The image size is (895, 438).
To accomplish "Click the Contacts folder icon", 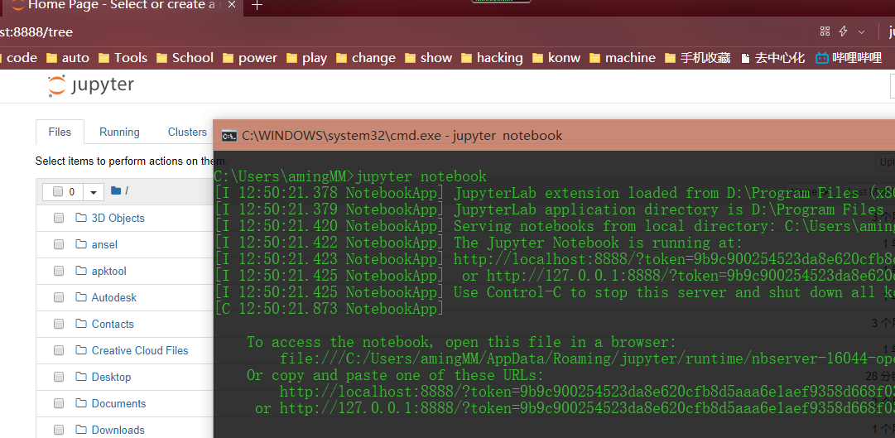I will coord(80,324).
